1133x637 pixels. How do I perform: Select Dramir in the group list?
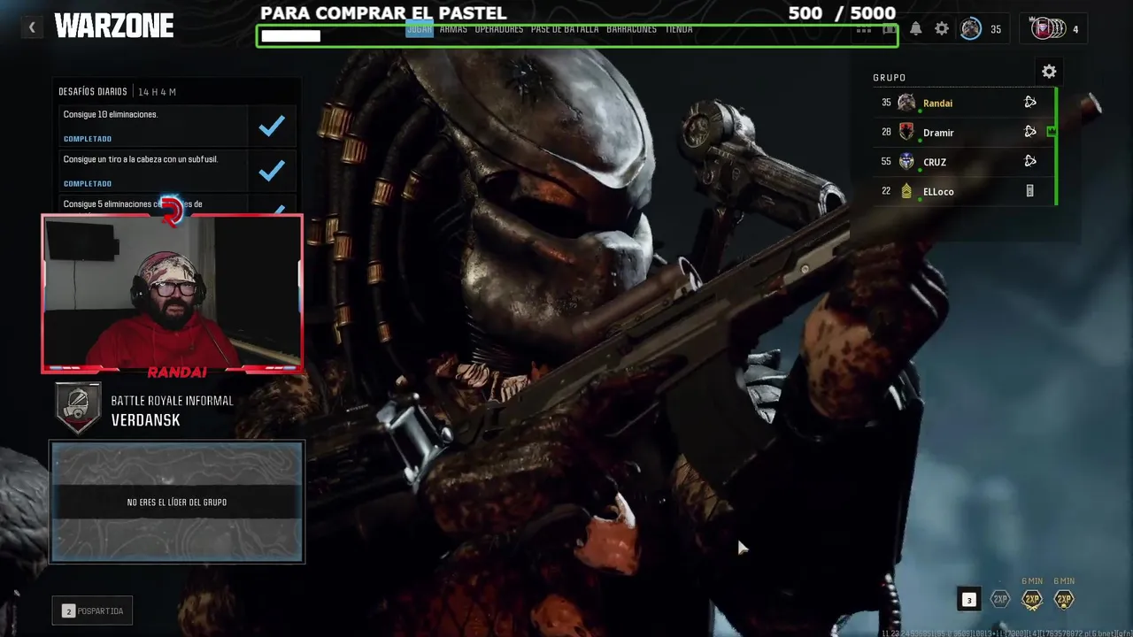(x=964, y=132)
